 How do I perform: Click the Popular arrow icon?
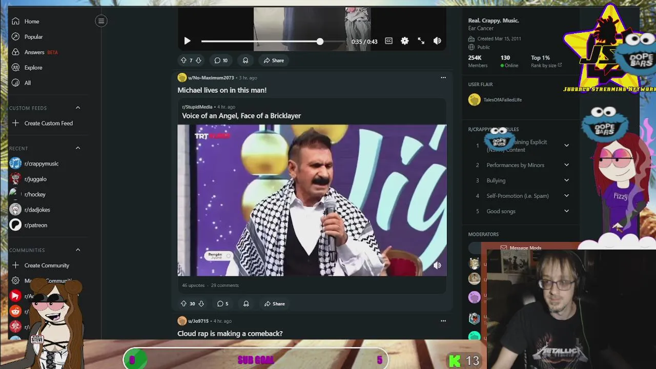coord(16,37)
